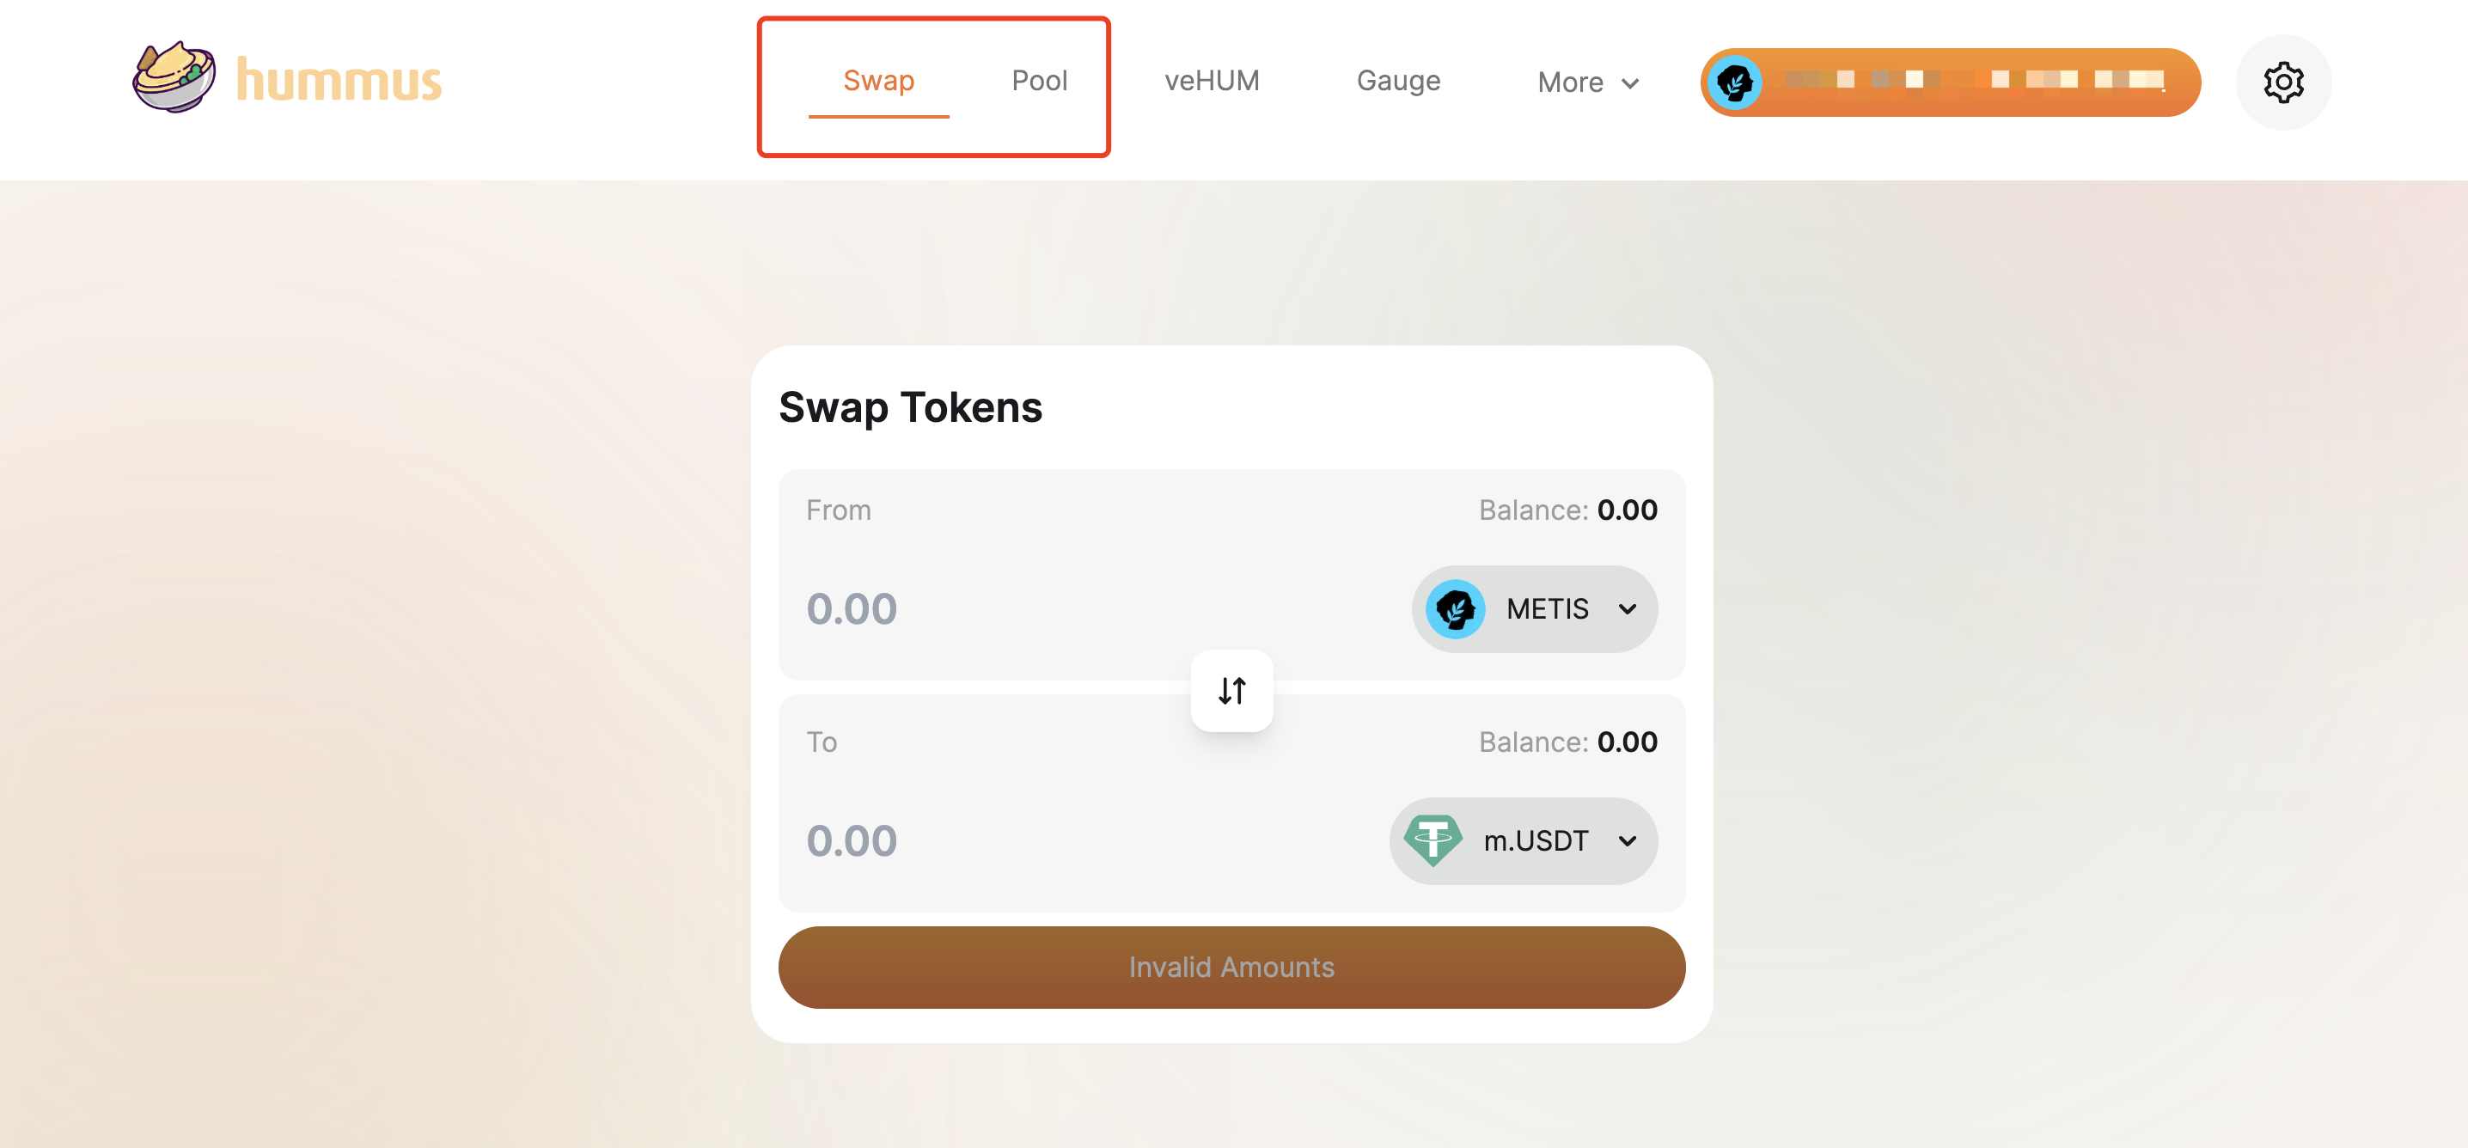Switch to the Swap tab
This screenshot has height=1148, width=2468.
point(878,81)
